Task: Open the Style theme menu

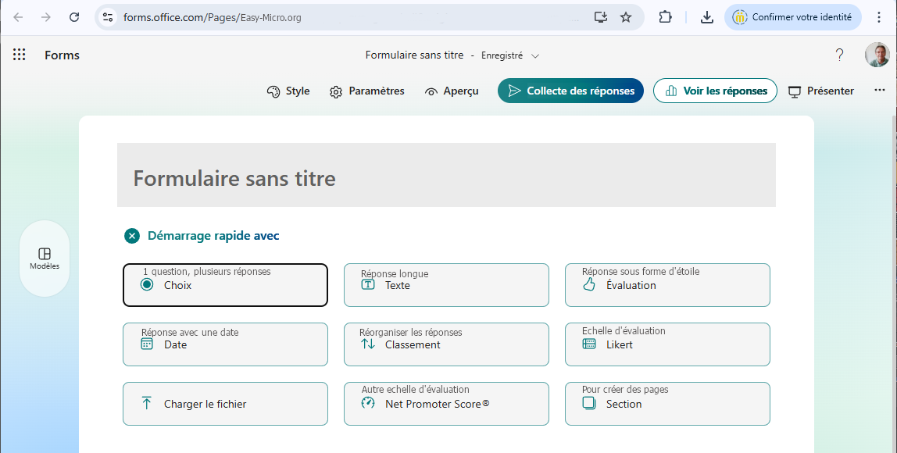Action: [x=288, y=91]
